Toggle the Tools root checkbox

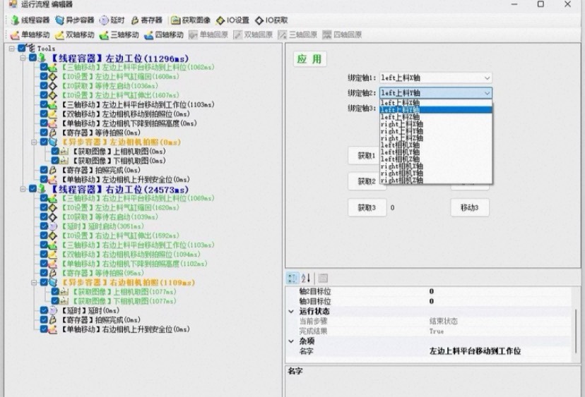pyautogui.click(x=22, y=48)
